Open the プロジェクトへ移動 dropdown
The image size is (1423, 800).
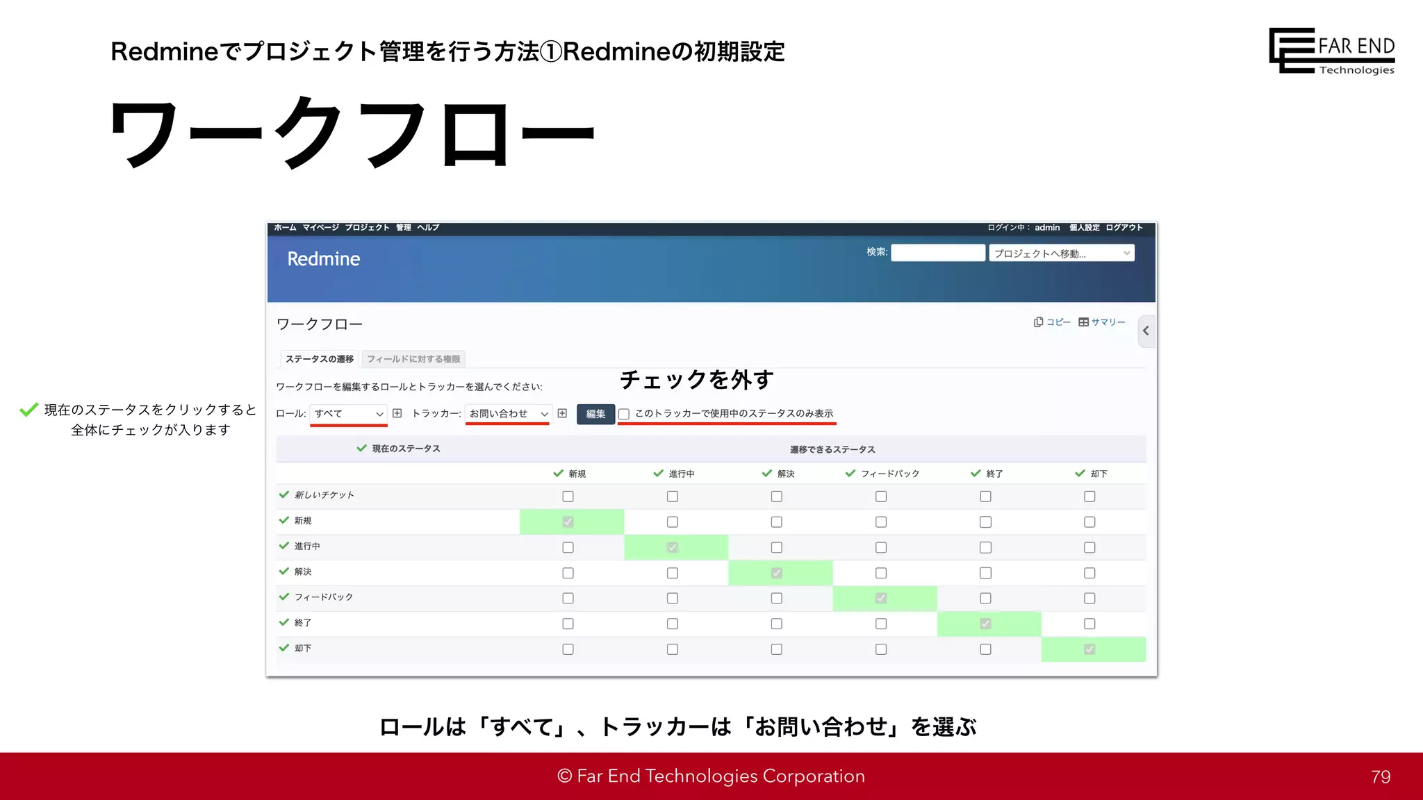coord(1062,253)
